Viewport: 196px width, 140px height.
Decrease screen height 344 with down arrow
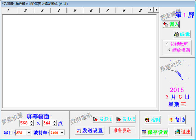coord(54,125)
